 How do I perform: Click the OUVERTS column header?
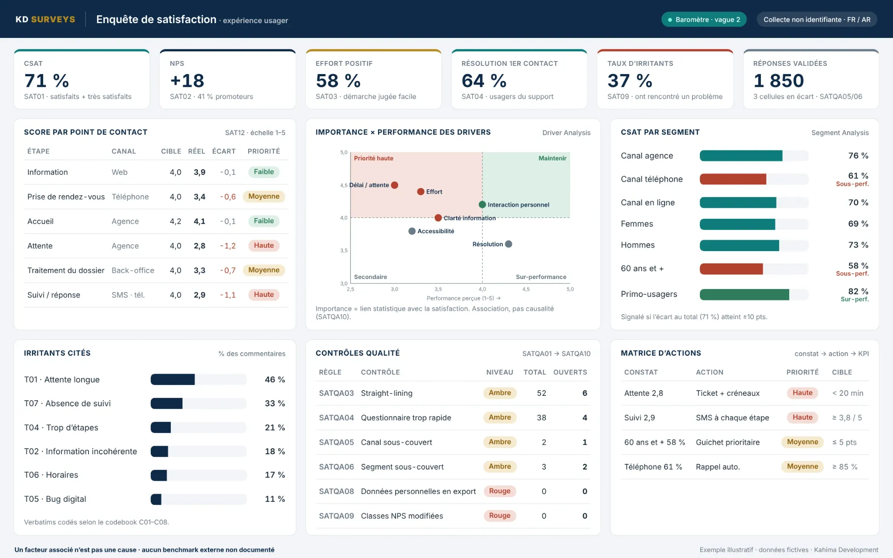pyautogui.click(x=570, y=372)
